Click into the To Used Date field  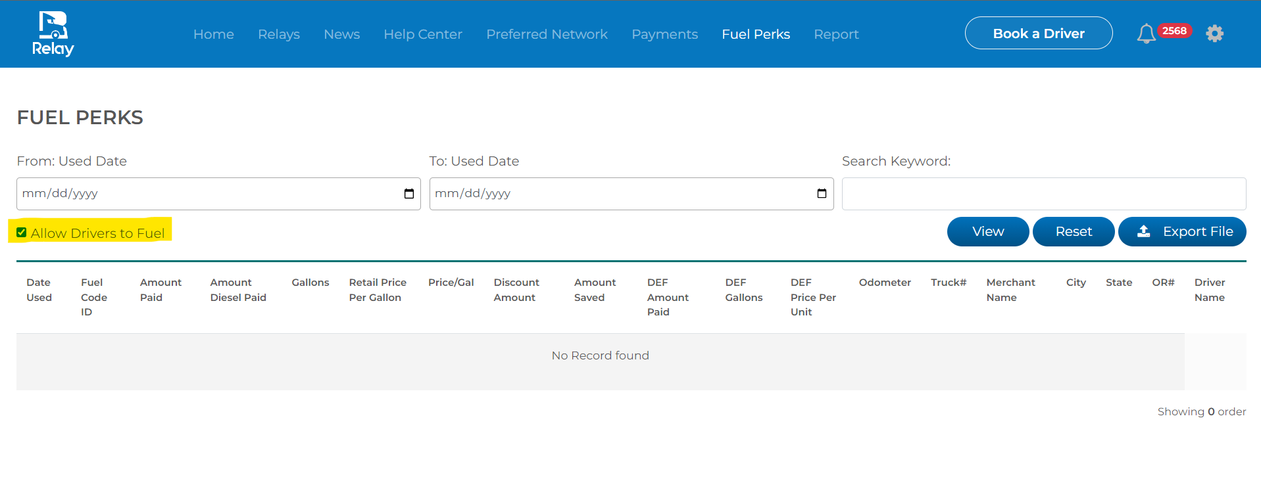coord(612,194)
